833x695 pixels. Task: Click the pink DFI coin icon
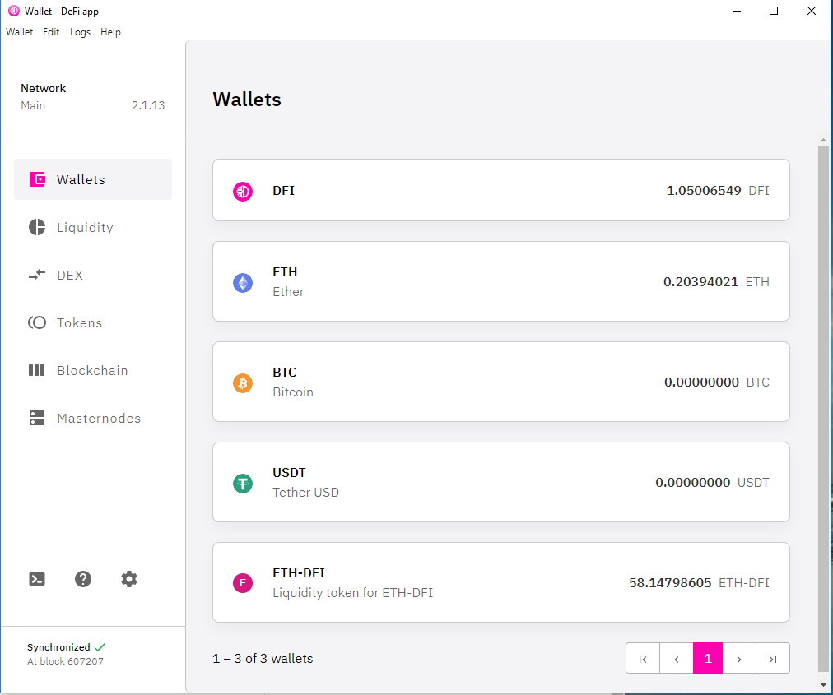(243, 191)
